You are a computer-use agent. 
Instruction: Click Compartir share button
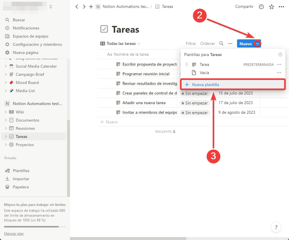[x=244, y=7]
